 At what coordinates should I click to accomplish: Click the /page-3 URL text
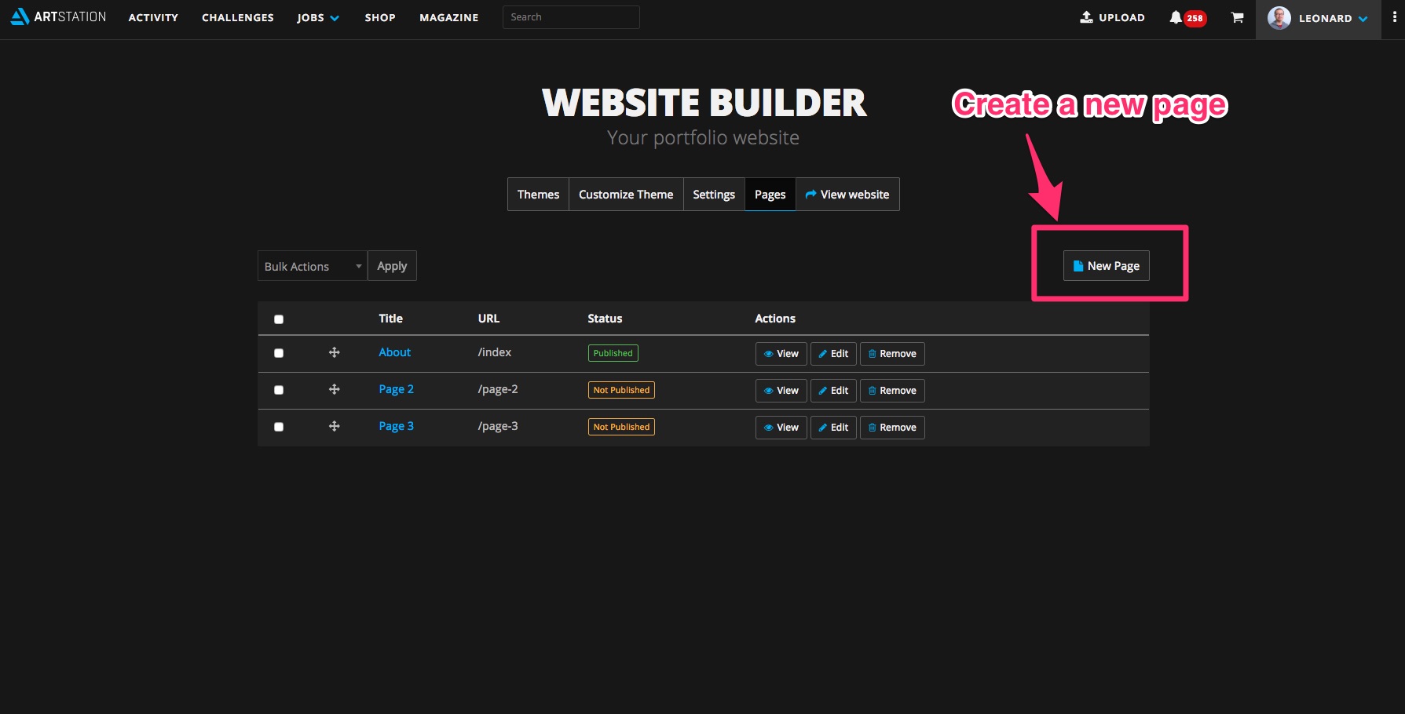tap(498, 426)
